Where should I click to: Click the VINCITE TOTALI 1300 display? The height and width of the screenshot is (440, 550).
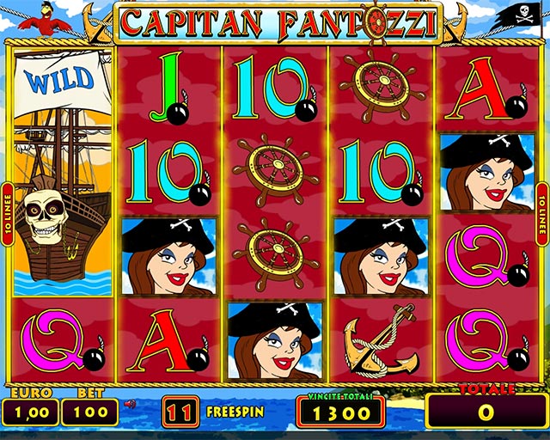pos(341,412)
